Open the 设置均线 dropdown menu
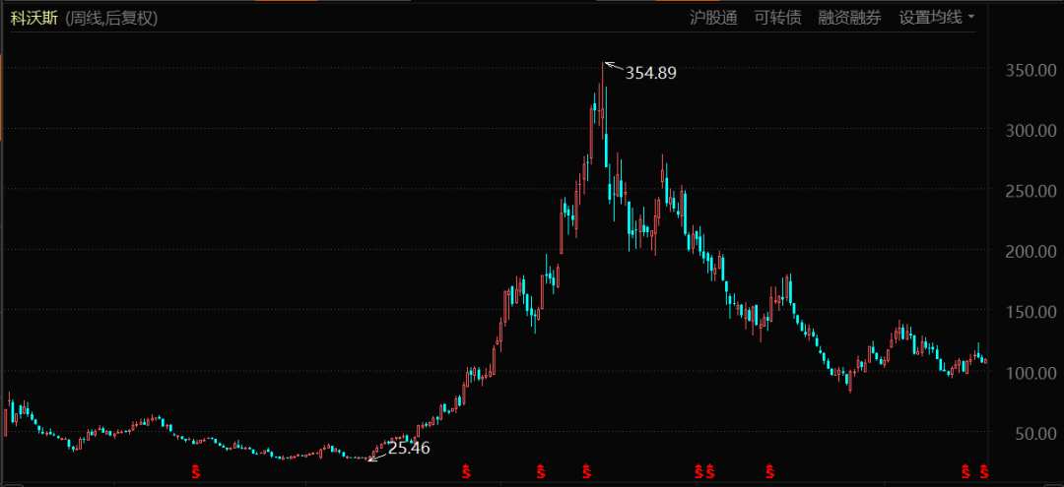1064x487 pixels. coord(930,18)
